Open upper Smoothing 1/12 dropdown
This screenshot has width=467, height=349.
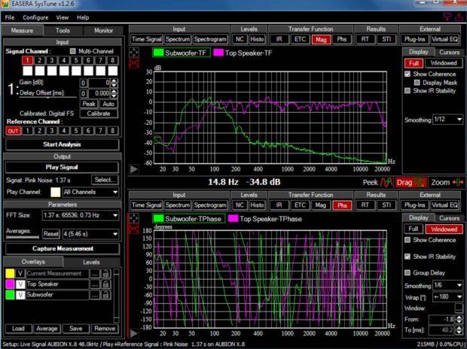[447, 120]
